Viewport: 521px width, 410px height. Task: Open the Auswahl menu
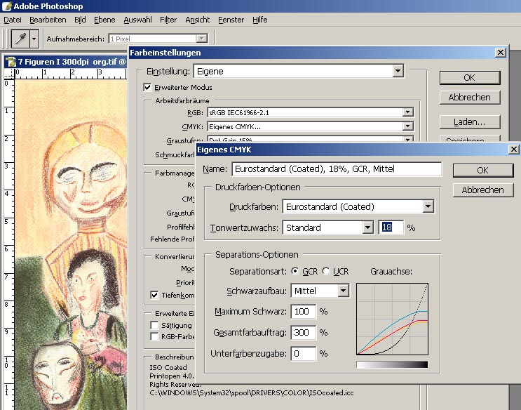coord(137,20)
